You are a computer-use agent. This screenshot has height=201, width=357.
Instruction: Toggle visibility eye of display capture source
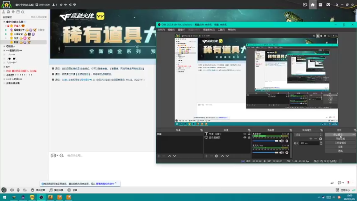(245, 138)
